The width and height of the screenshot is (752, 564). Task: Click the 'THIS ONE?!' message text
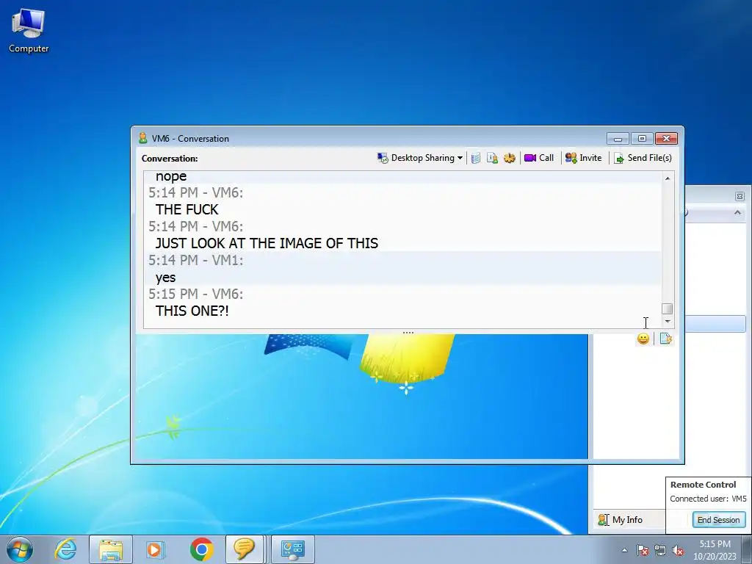192,311
